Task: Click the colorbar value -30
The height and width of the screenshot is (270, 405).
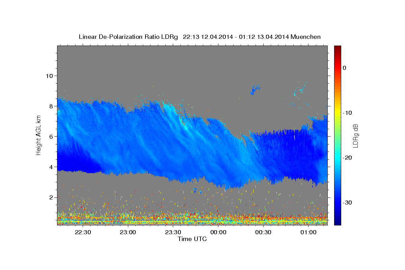Action: 347,202
